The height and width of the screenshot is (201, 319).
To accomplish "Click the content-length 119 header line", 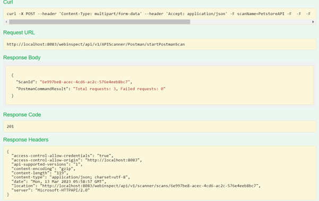I will [40, 173].
